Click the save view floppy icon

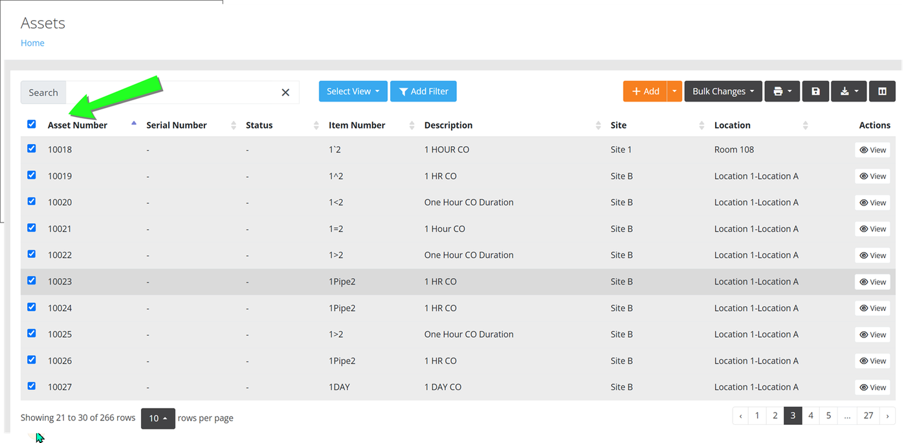815,91
